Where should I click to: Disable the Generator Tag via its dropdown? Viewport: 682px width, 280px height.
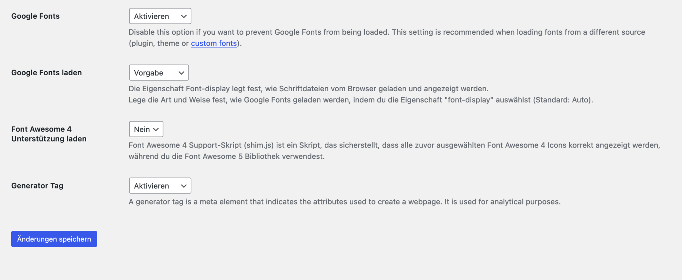160,185
